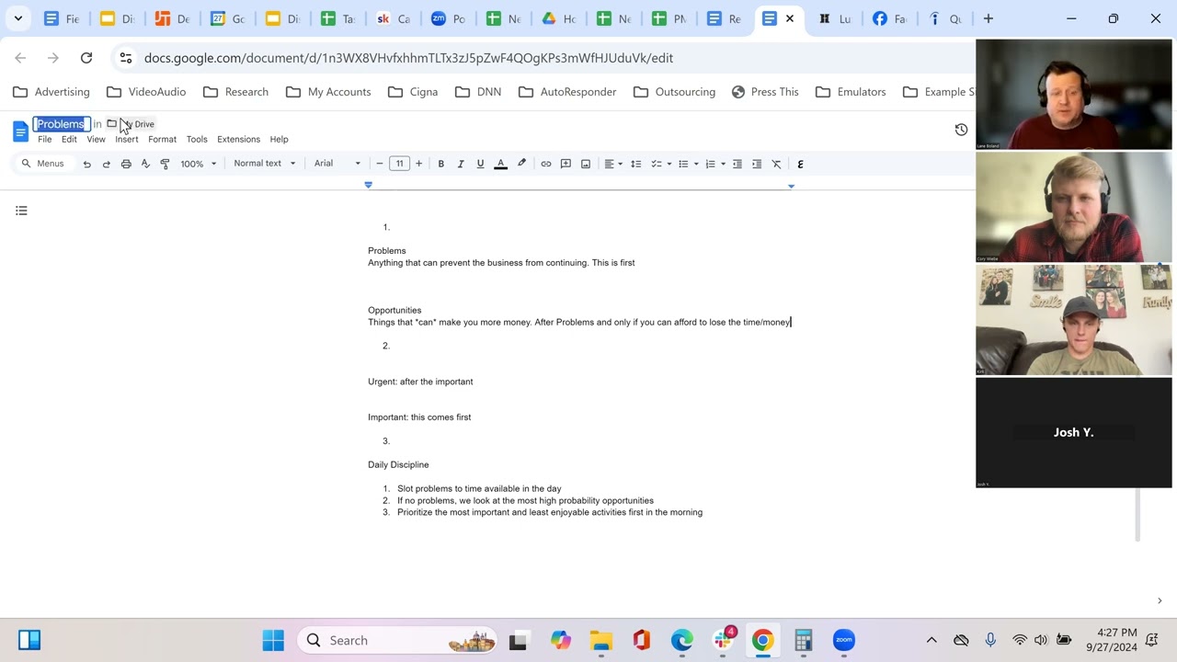Decrease the paragraph indent
1177x662 pixels.
click(x=737, y=164)
